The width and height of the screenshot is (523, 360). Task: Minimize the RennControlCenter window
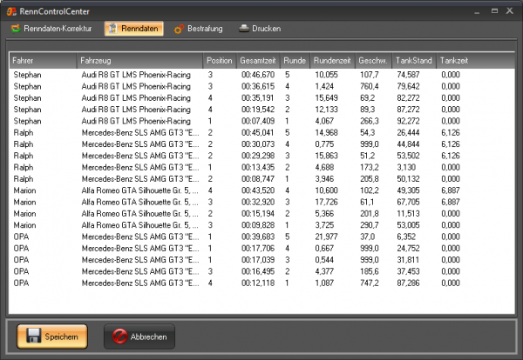coord(477,11)
